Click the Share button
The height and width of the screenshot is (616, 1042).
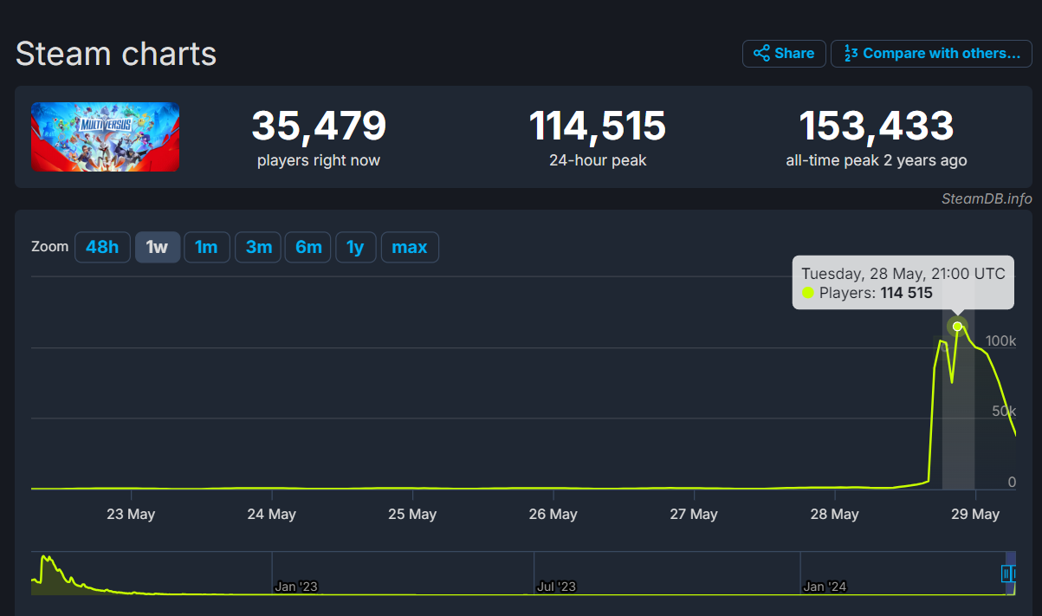(784, 54)
